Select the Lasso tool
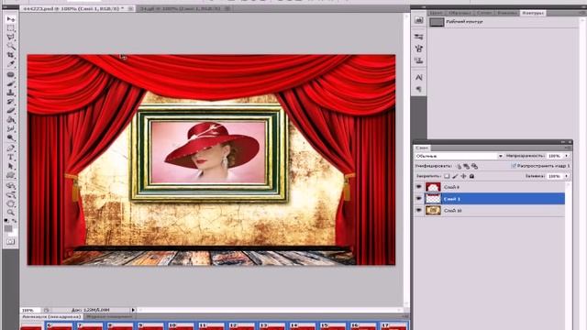This screenshot has width=587, height=330. click(11, 37)
